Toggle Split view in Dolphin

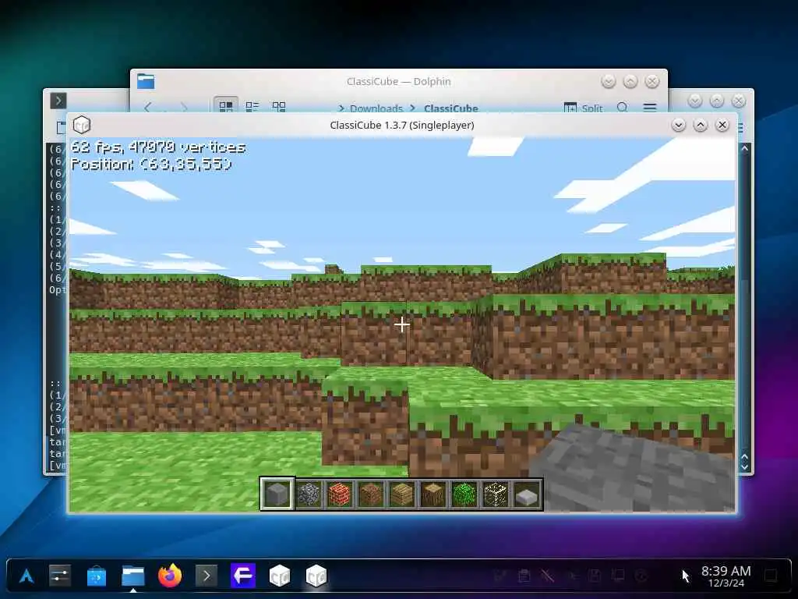583,108
